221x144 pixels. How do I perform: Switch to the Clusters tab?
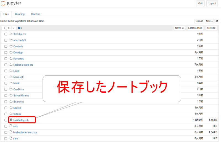(36, 14)
